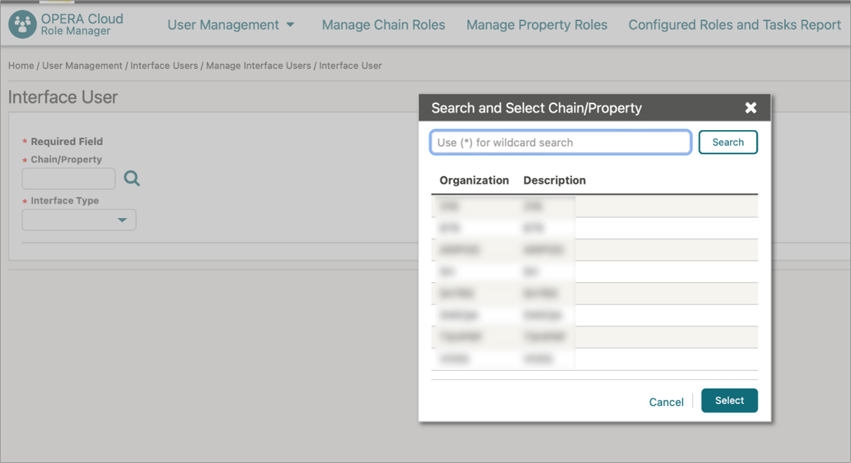The height and width of the screenshot is (463, 851).
Task: Click the Search button in the dialog
Action: (728, 142)
